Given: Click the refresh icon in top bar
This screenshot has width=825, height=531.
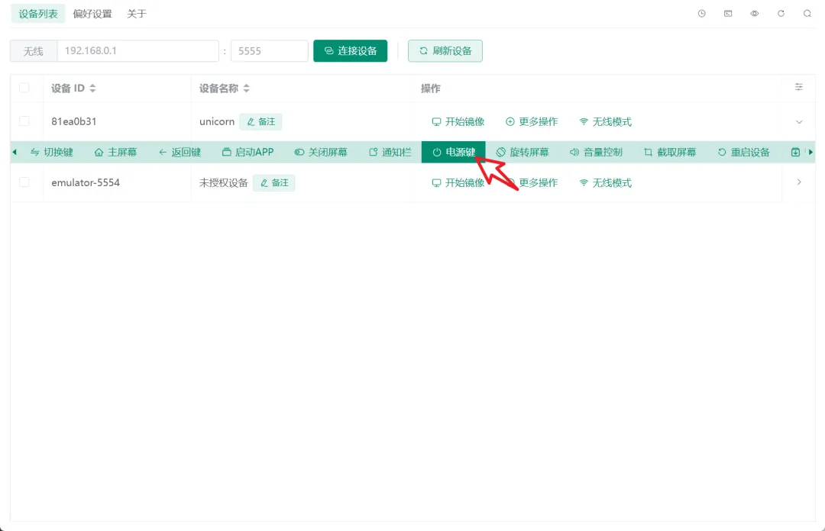Looking at the screenshot, I should (781, 13).
